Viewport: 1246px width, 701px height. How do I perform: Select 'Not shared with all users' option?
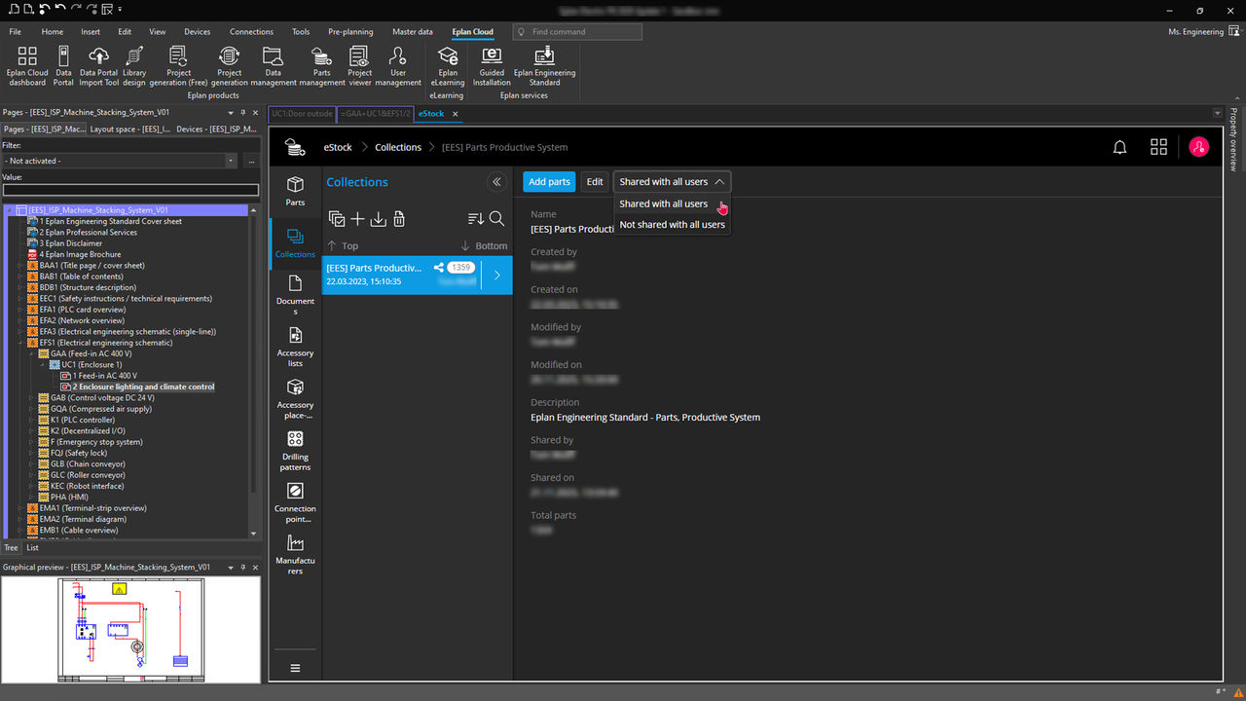coord(672,224)
